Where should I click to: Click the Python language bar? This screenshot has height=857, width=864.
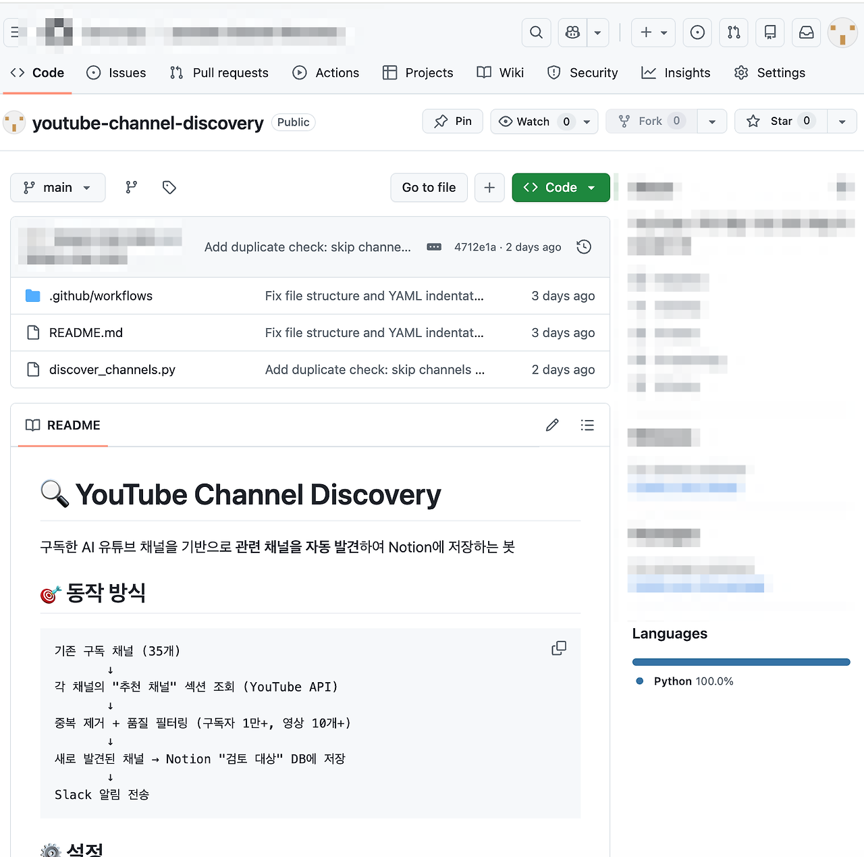(x=741, y=663)
